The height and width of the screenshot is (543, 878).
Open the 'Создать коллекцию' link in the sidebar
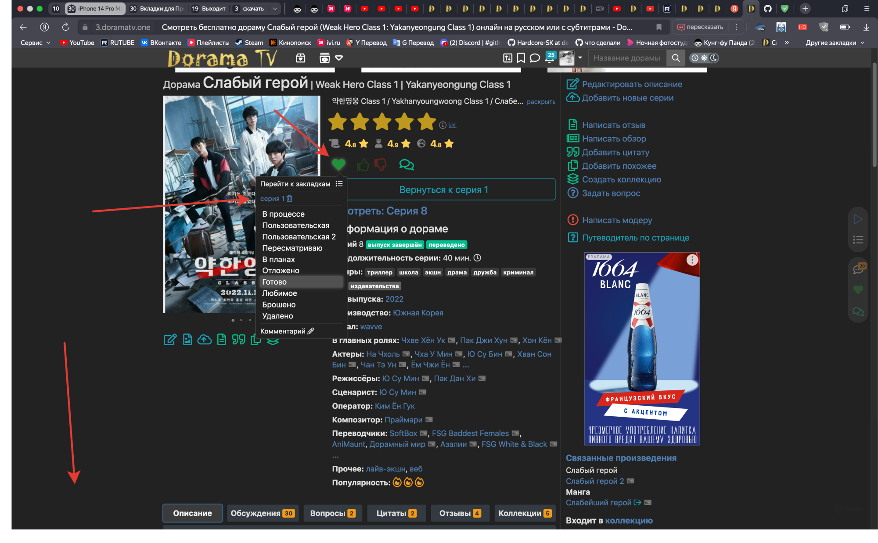621,179
